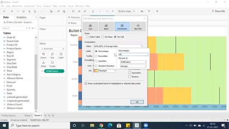The height and width of the screenshot is (129, 229).
Task: Choose the Quantiles radio option
Action: [96, 61]
